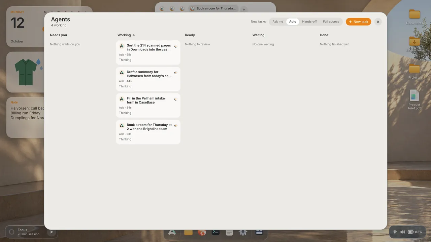Click the Ada avatar on the Sort scanned pages card
Image resolution: width=431 pixels, height=242 pixels.
122,46
